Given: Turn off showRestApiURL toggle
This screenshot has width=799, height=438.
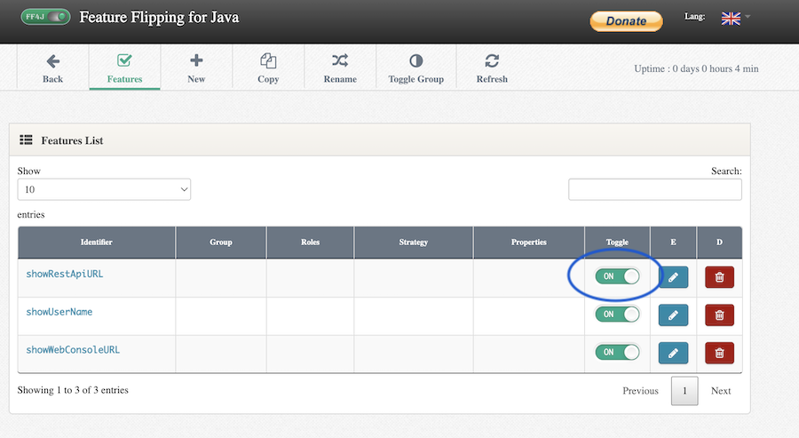Looking at the screenshot, I should tap(617, 276).
